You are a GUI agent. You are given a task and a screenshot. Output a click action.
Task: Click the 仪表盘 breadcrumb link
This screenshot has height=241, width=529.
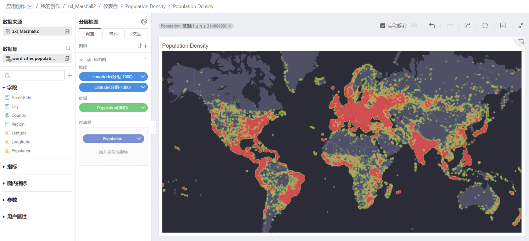(110, 6)
